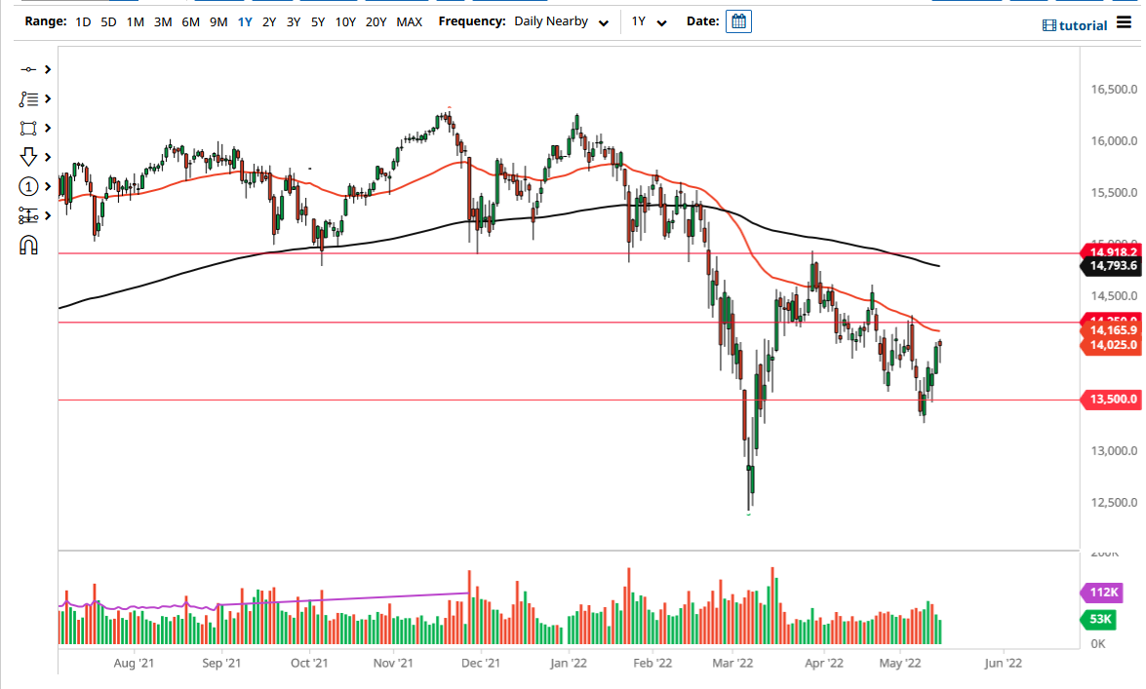This screenshot has height=689, width=1146.
Task: Select the numbered callout tool
Action: (x=29, y=186)
